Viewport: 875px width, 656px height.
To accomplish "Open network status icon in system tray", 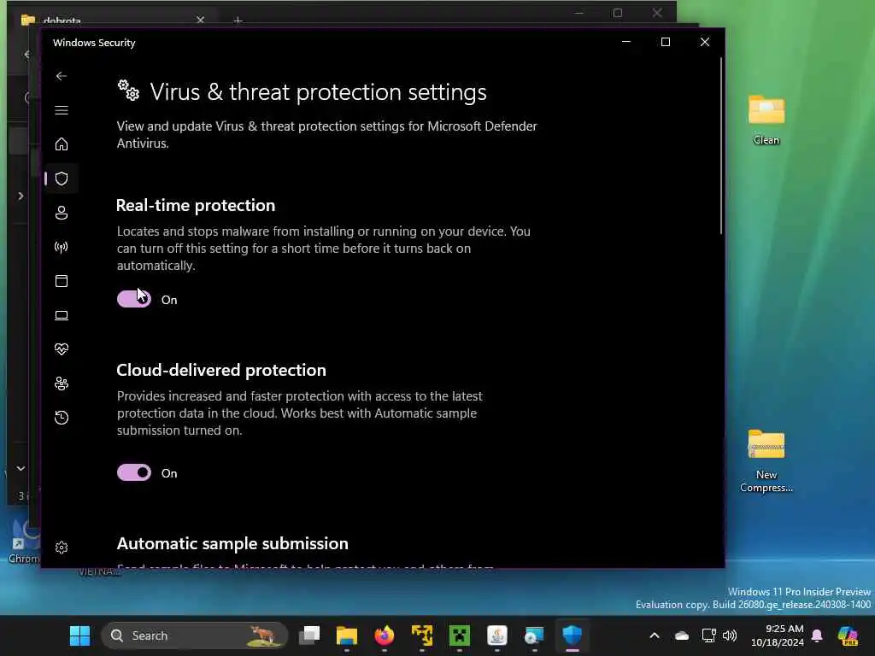I will (x=708, y=635).
